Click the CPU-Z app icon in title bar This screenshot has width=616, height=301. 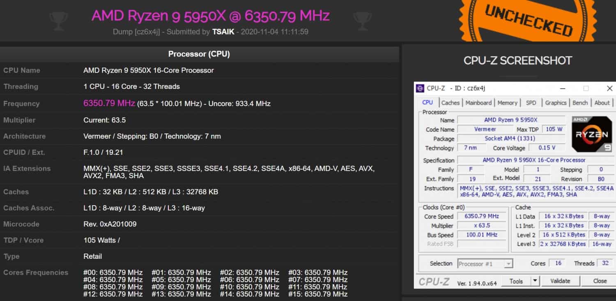click(x=420, y=88)
